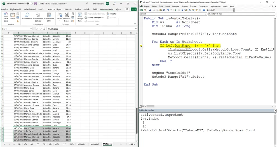
Task: Open the Executar menu in VBA
Action: [193, 6]
